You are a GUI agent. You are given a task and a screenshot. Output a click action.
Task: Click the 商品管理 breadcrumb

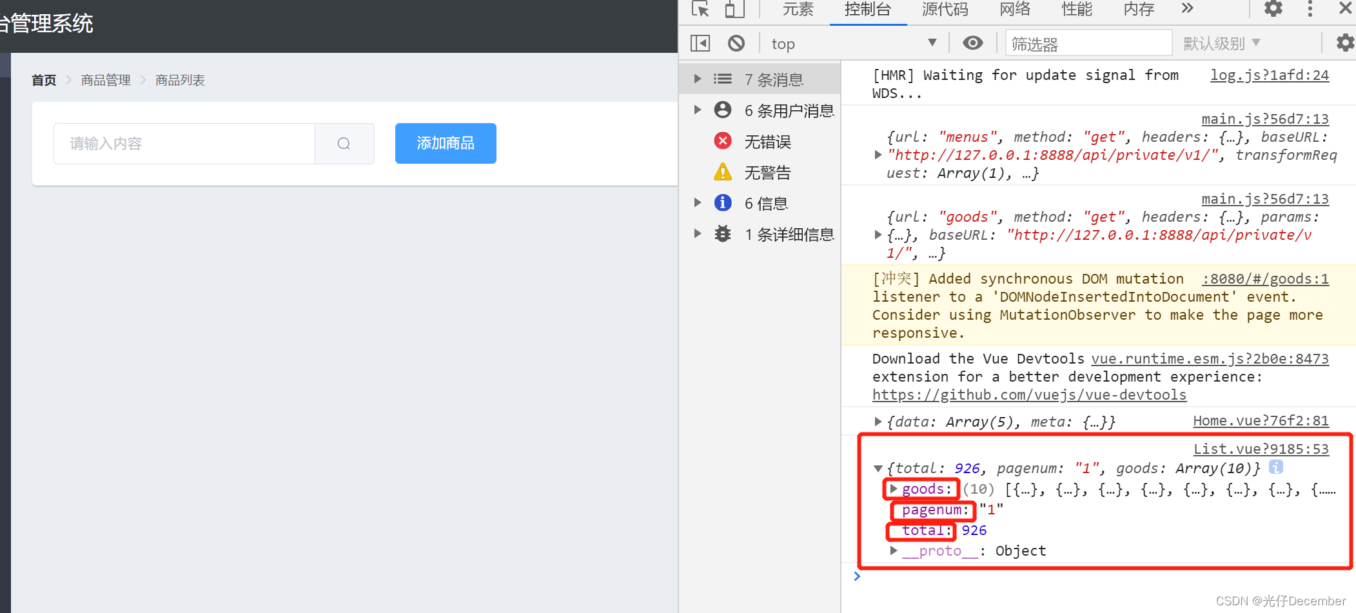coord(106,80)
